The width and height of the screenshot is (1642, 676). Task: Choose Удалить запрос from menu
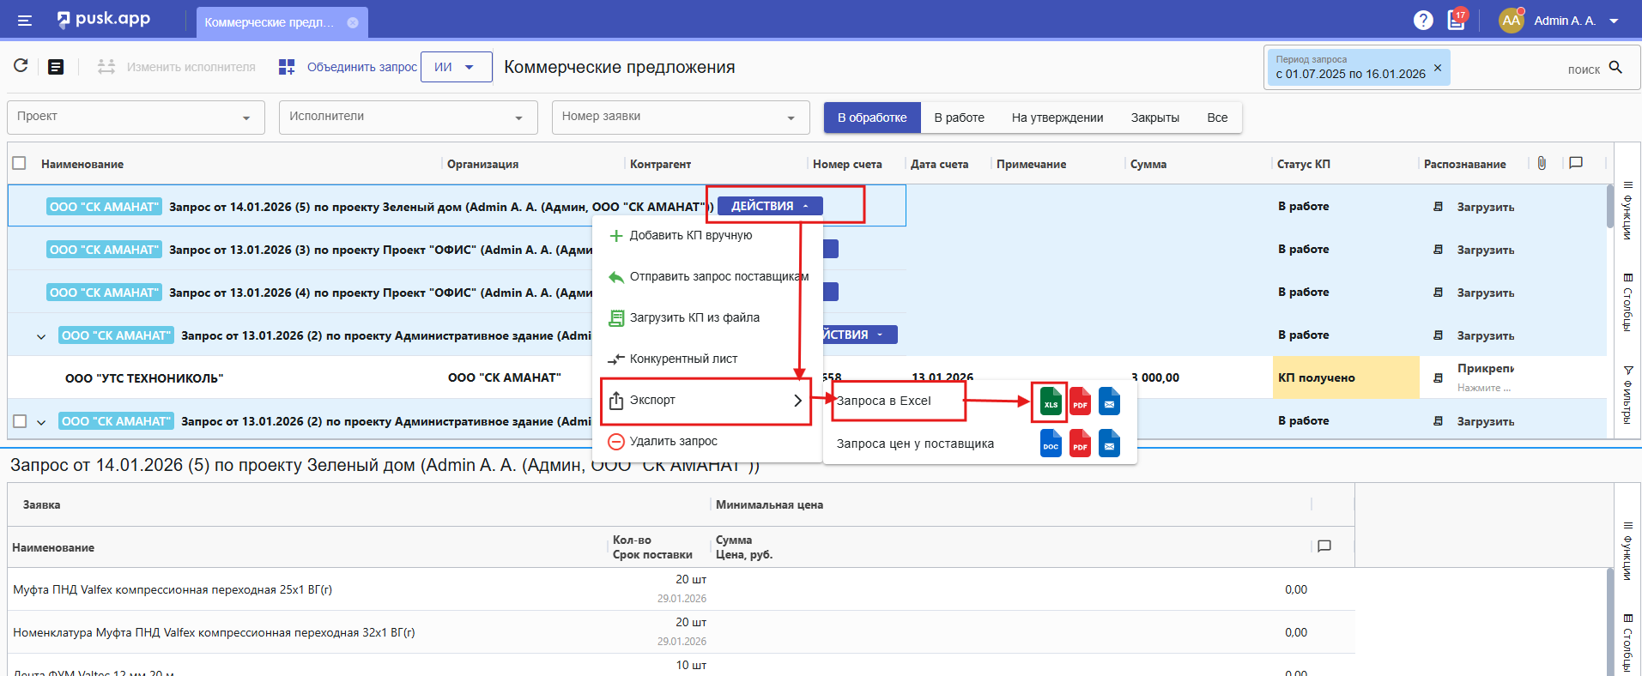673,441
